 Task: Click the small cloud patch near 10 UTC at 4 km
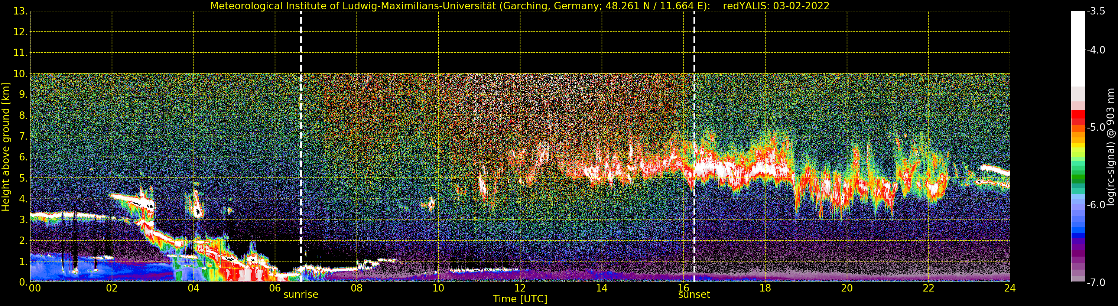[430, 204]
